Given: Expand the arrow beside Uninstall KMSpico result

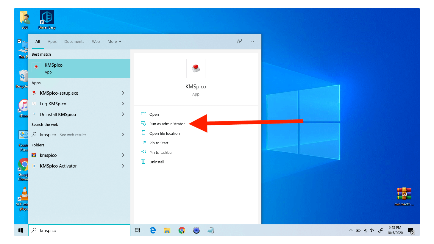Looking at the screenshot, I should point(123,115).
